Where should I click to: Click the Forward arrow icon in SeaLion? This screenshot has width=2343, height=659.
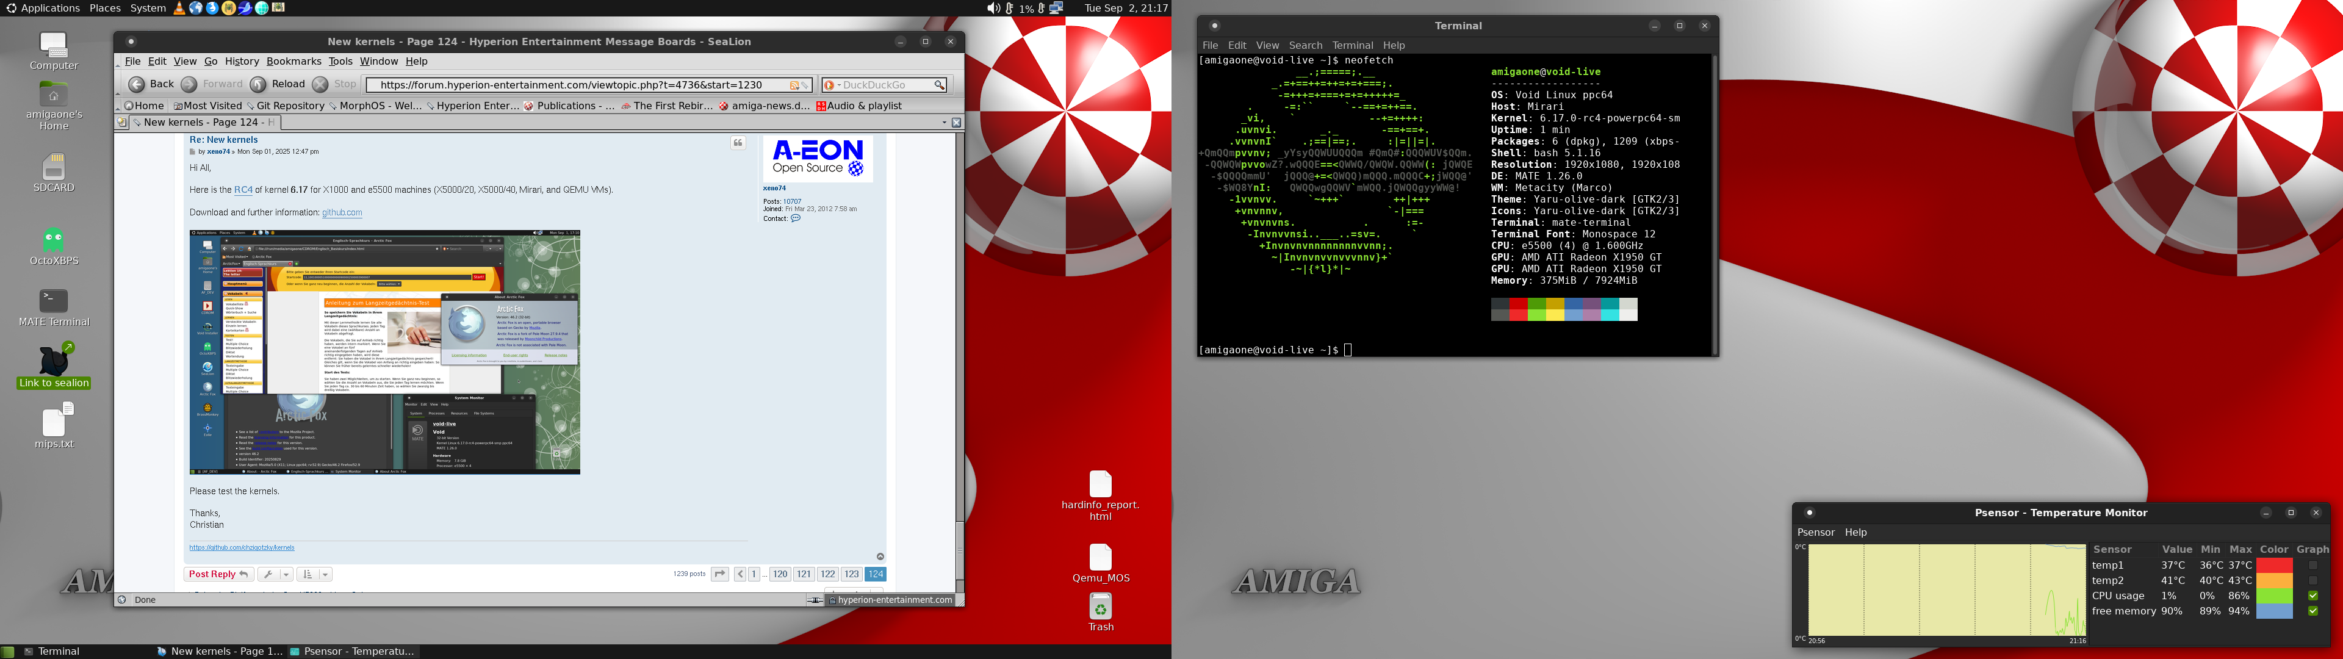pos(189,85)
